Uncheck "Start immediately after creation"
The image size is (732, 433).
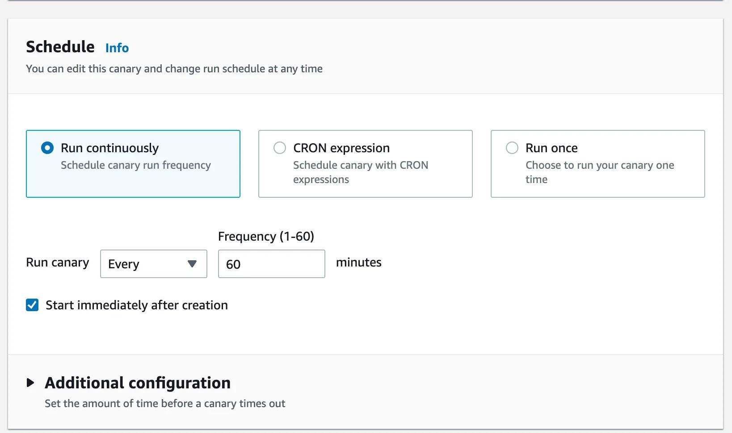tap(32, 304)
